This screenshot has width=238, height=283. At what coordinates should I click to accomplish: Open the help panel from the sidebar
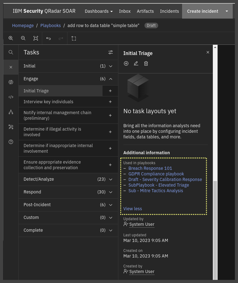click(11, 141)
